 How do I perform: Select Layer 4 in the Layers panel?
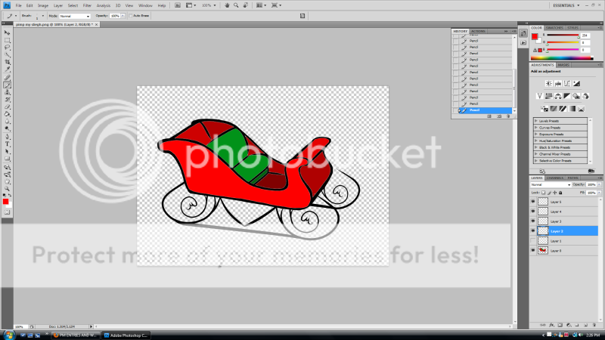(x=556, y=212)
